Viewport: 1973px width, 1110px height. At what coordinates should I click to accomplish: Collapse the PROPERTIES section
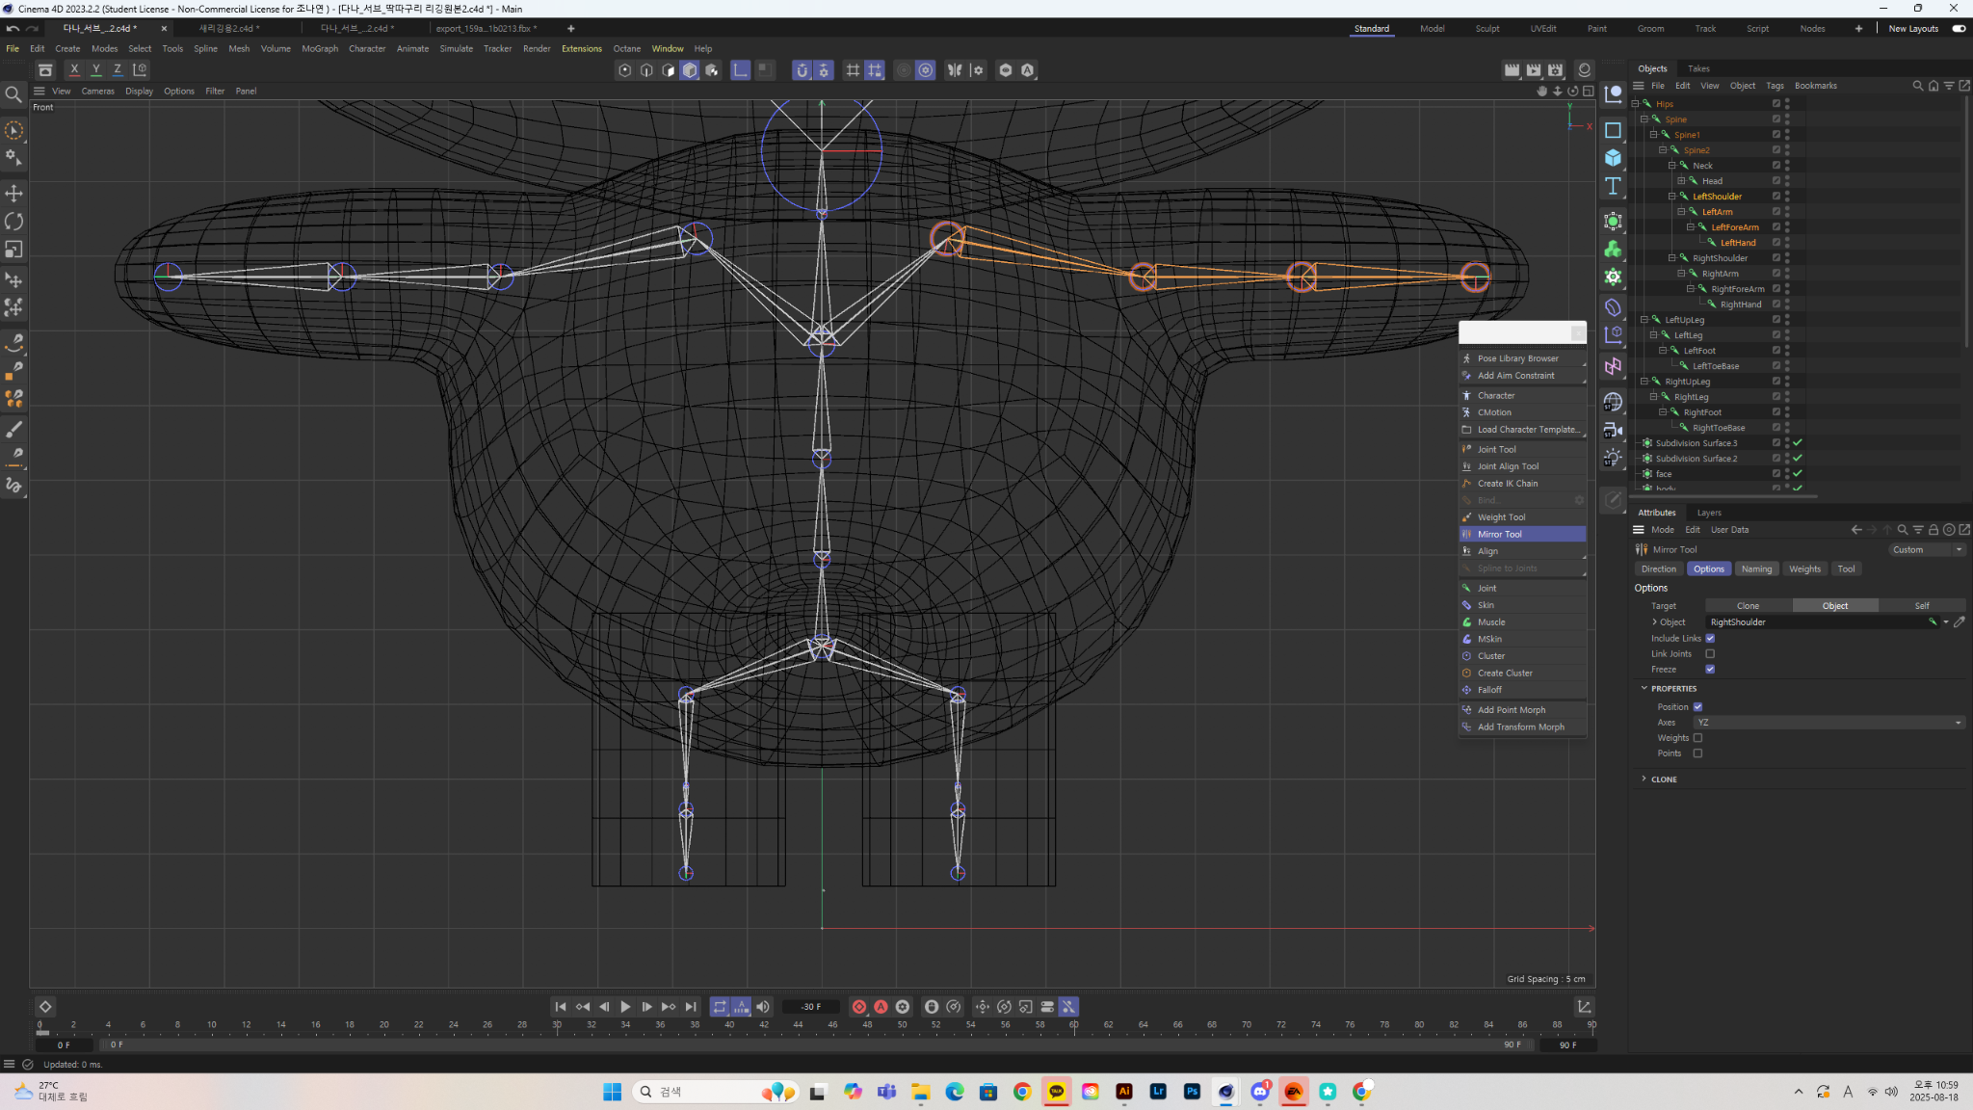[x=1644, y=688]
